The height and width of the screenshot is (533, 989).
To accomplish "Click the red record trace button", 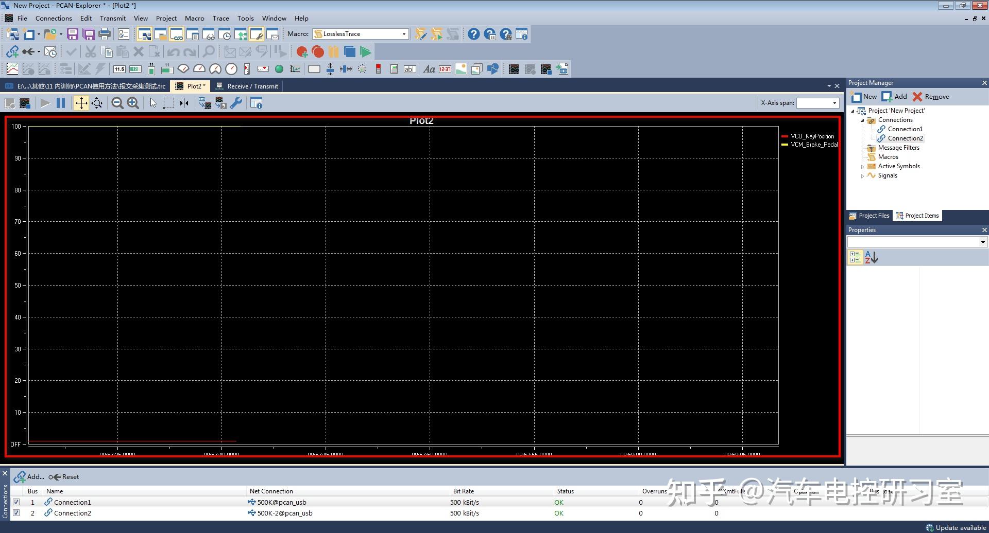I will click(318, 52).
